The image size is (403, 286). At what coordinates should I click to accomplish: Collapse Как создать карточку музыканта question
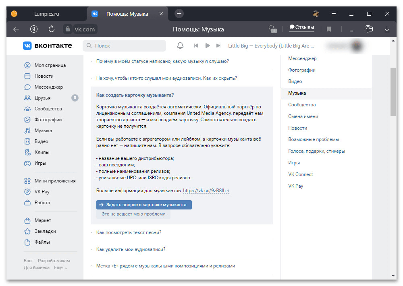[135, 95]
